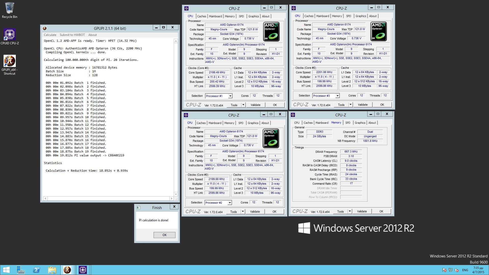Open Tools dropdown arrow in Processor #2 window
Screen dimensions: 489x275
[x=243, y=212]
